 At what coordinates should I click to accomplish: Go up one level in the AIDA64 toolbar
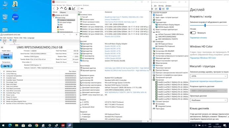(x=61, y=9)
